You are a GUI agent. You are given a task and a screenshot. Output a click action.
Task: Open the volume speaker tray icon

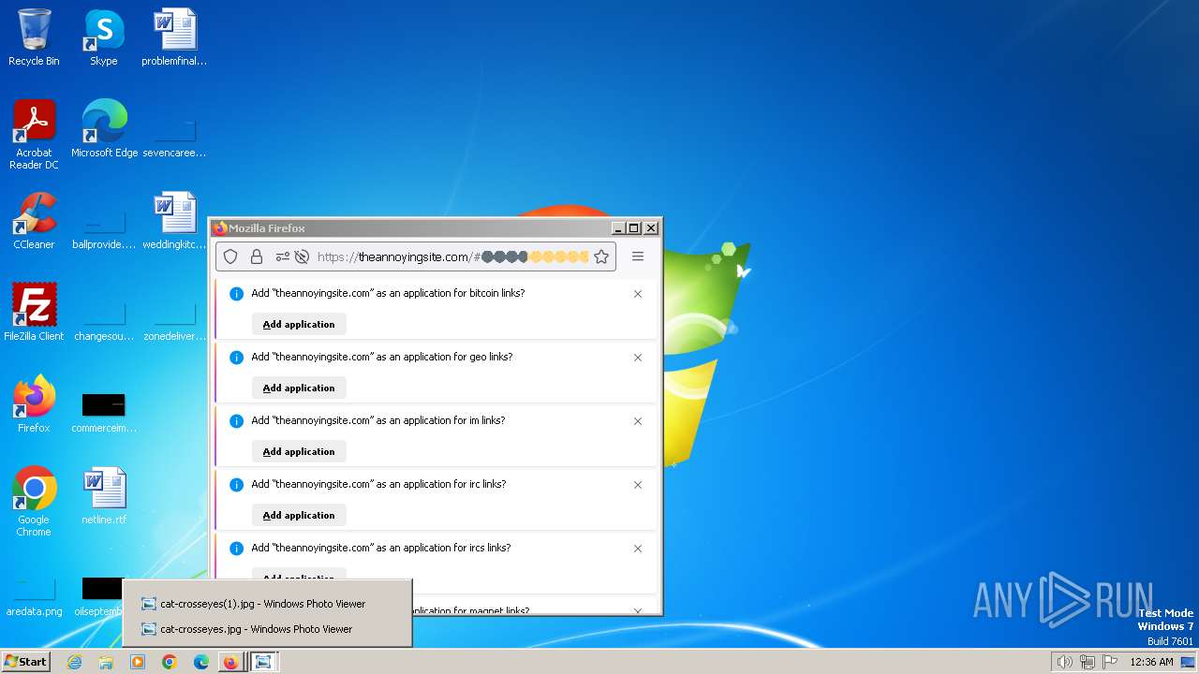coord(1064,662)
